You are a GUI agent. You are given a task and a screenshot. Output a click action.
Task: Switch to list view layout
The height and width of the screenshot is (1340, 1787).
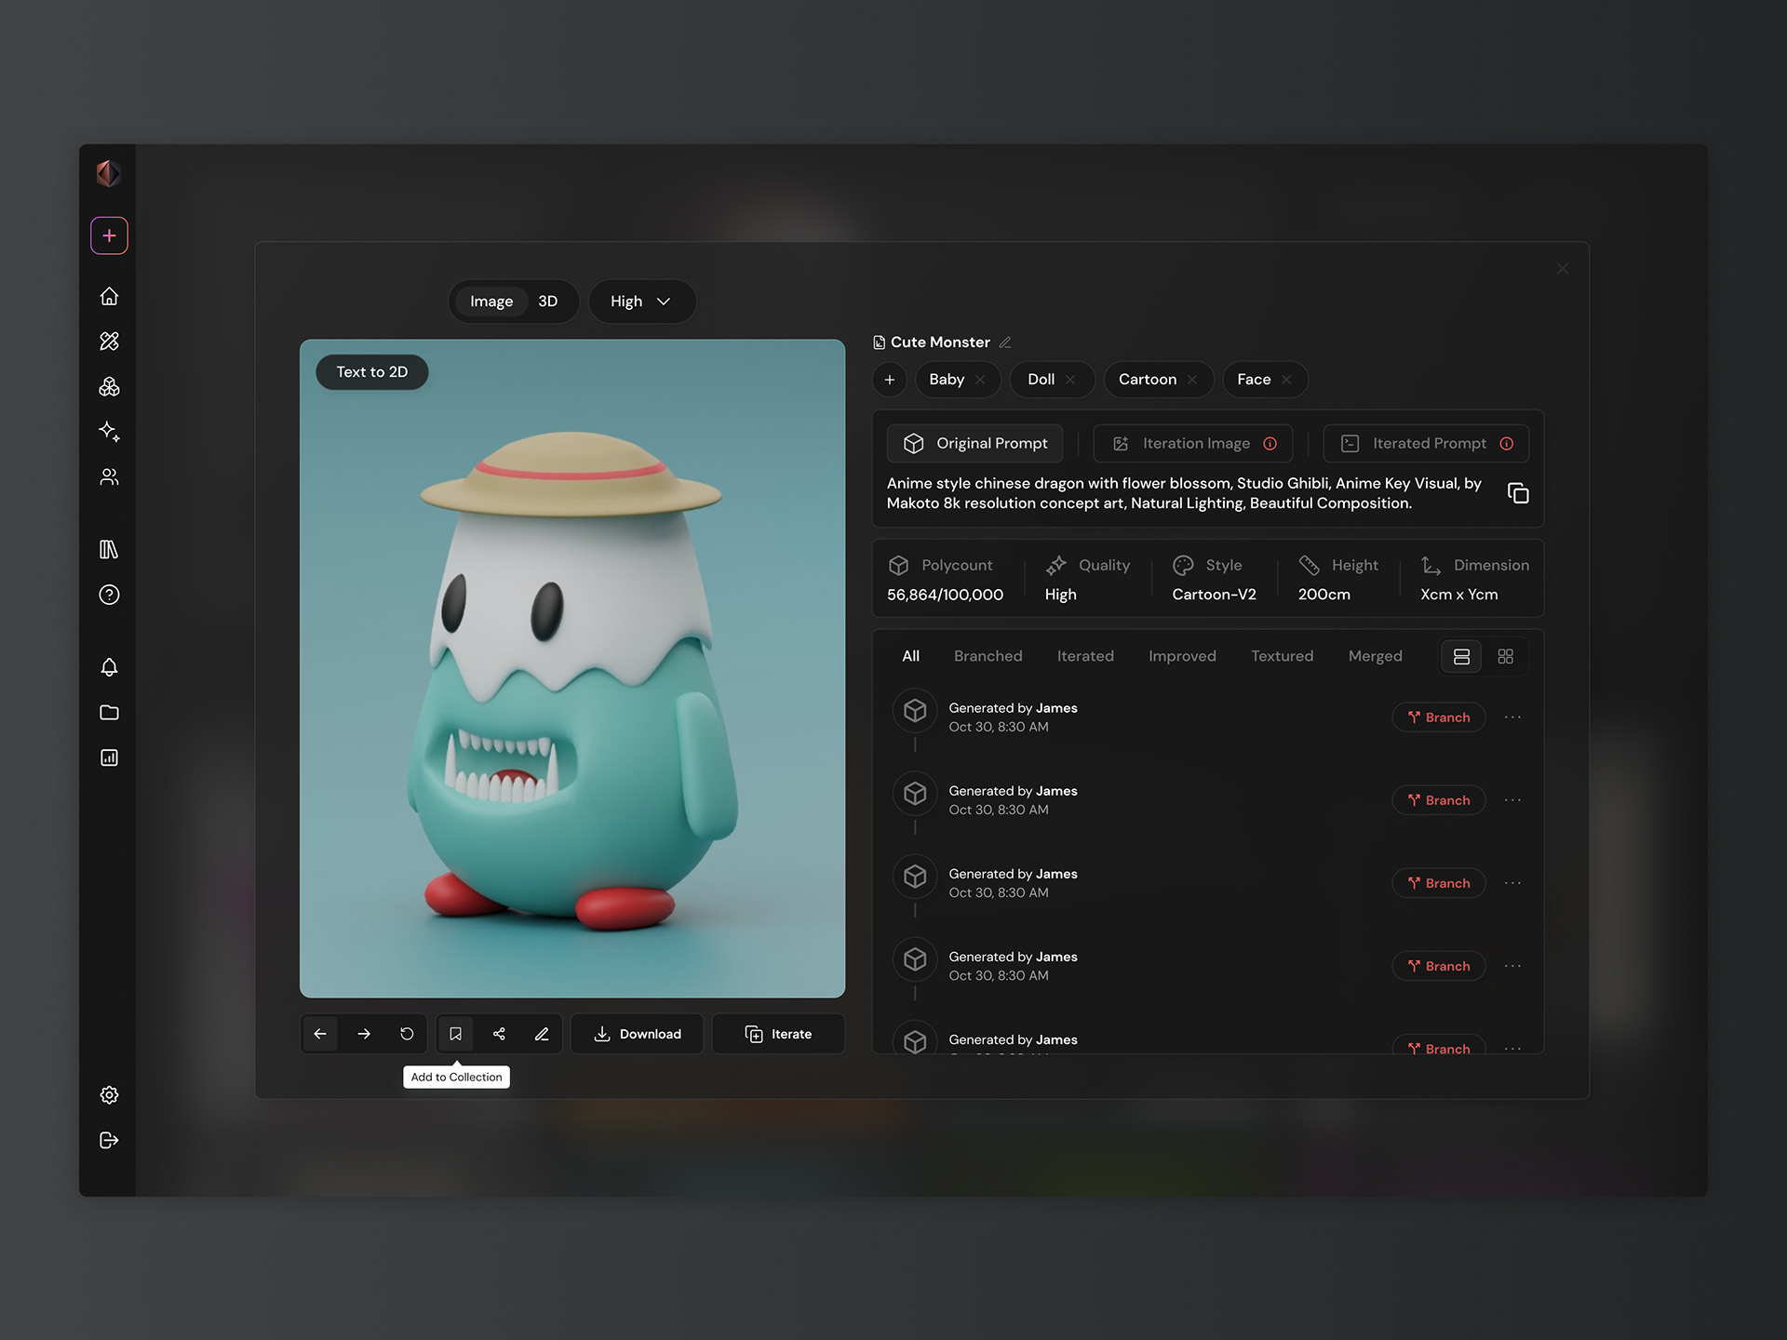pos(1461,657)
